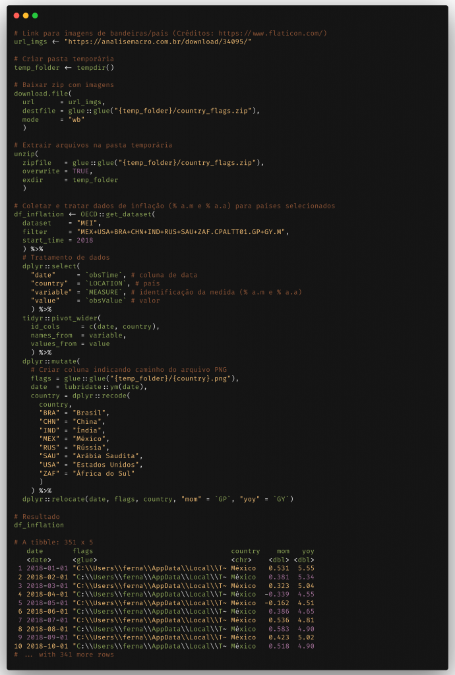The image size is (455, 675).
Task: Click the yellow minimize window button
Action: 26,15
